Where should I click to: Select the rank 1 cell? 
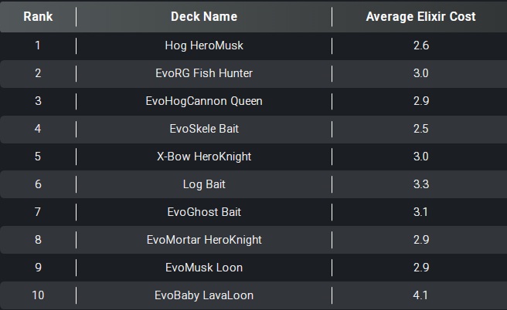click(38, 45)
